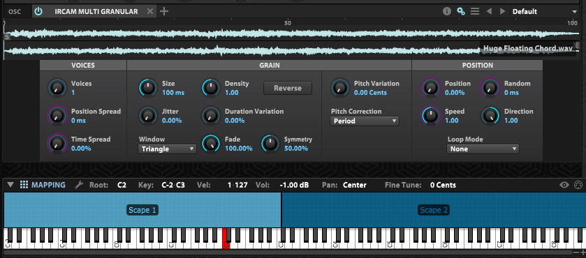Select the Scape 1 key zone
The width and height of the screenshot is (586, 258).
pos(142,210)
